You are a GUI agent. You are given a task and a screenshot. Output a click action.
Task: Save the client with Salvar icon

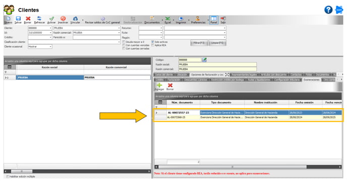coord(18,20)
